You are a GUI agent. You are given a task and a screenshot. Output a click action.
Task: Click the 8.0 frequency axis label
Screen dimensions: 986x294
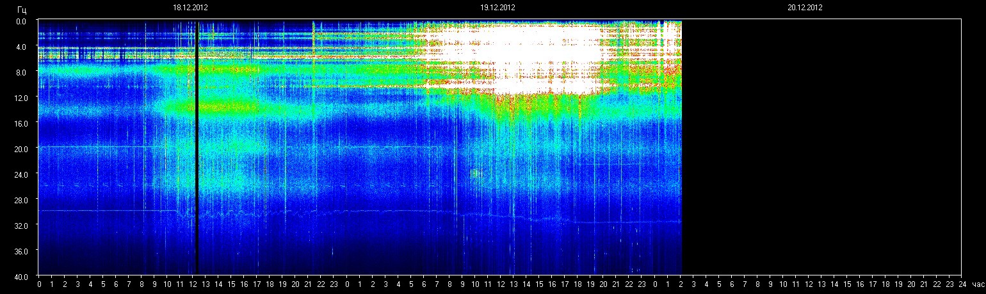(22, 72)
